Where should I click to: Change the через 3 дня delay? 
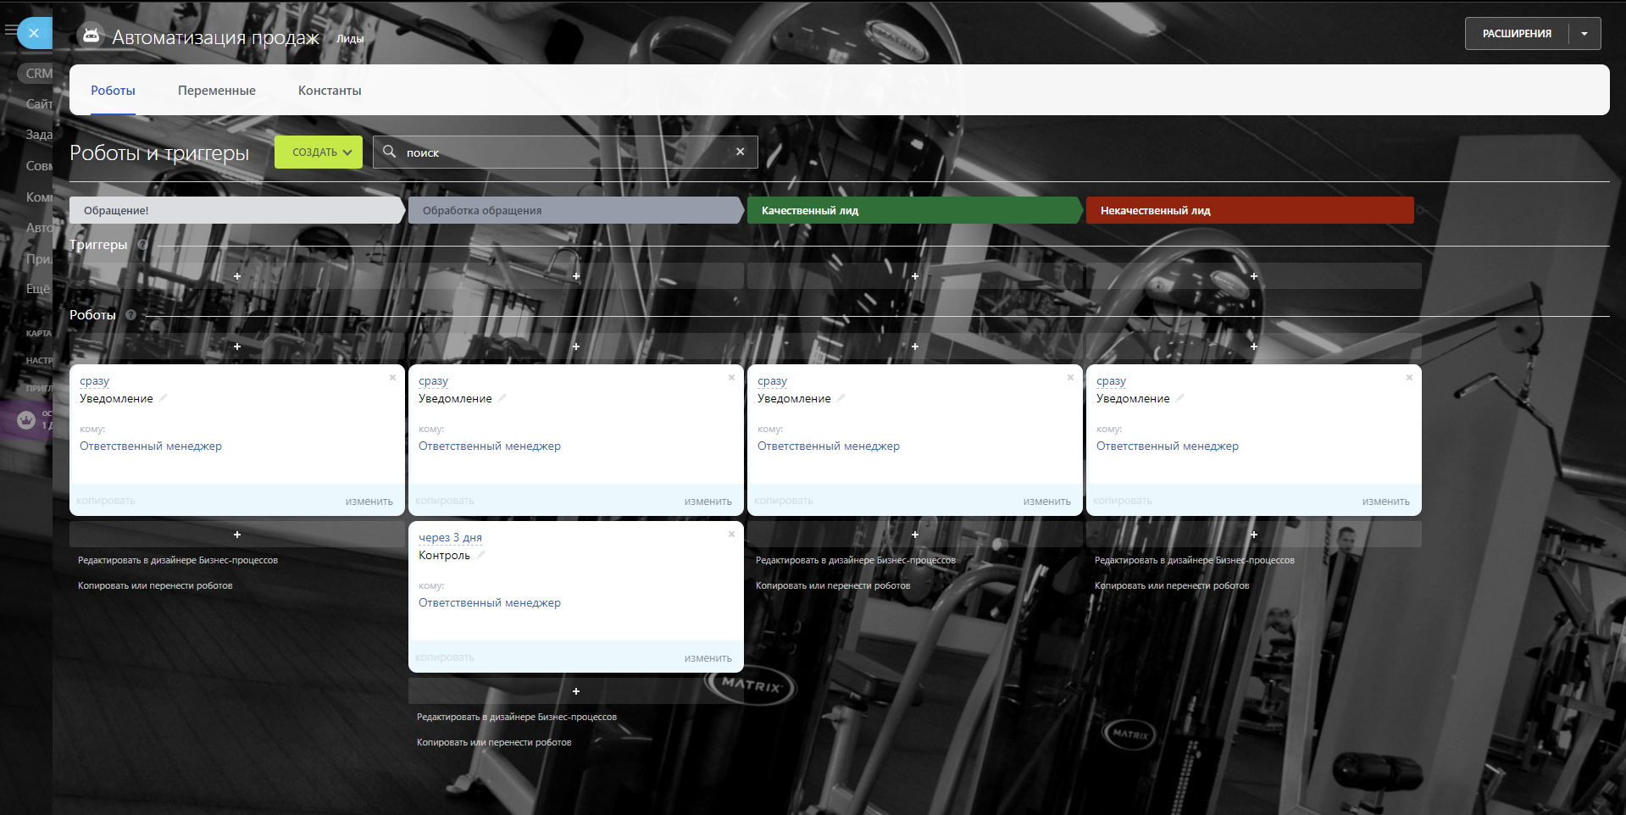pyautogui.click(x=450, y=538)
